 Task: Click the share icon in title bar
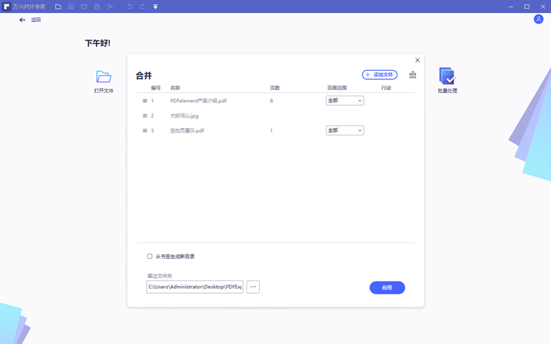(x=110, y=6)
